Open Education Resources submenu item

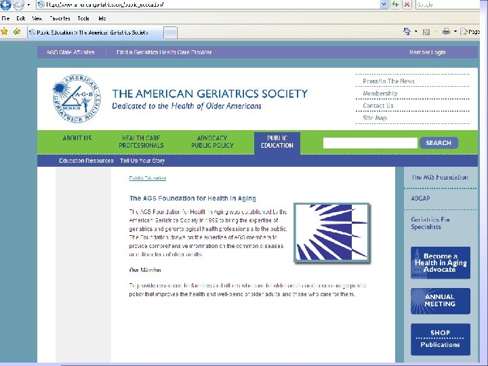tap(86, 161)
